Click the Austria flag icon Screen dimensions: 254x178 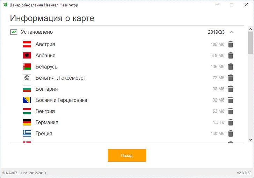27,44
